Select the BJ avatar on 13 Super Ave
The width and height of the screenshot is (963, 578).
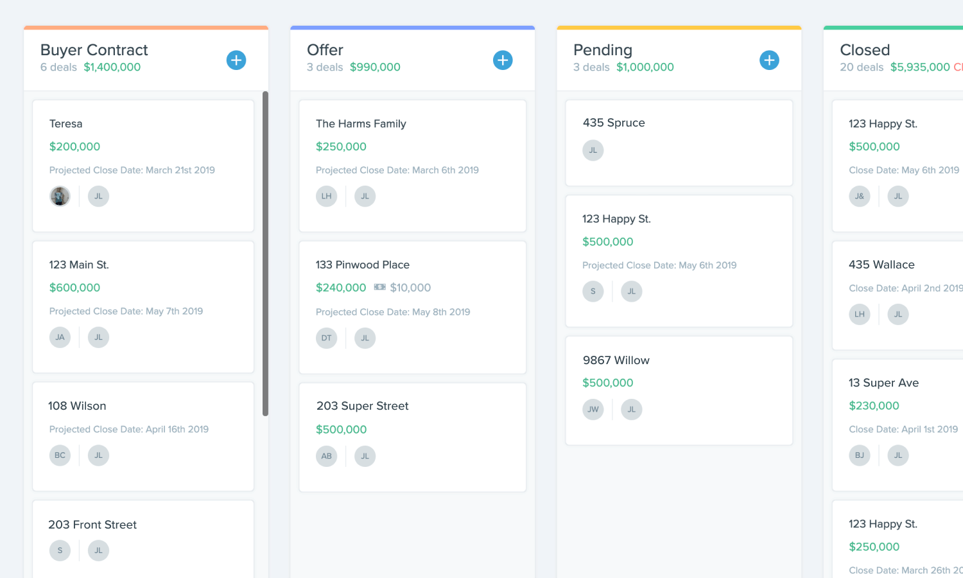860,455
